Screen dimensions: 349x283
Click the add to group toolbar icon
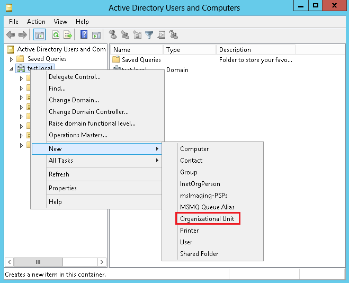point(174,34)
